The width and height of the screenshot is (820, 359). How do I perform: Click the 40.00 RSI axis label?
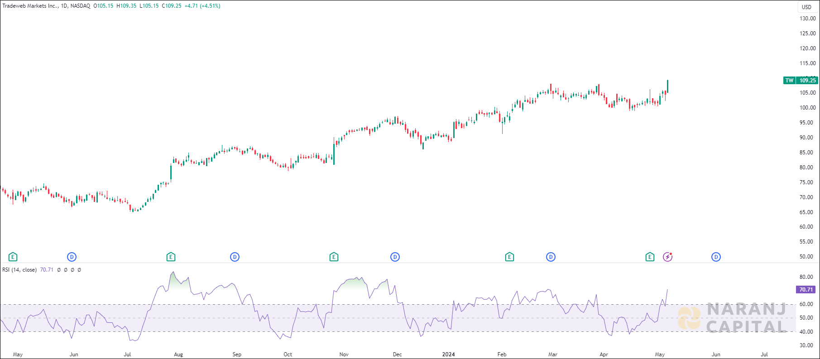point(806,332)
